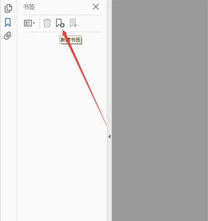Open the attachments paperclip panel

pyautogui.click(x=8, y=36)
